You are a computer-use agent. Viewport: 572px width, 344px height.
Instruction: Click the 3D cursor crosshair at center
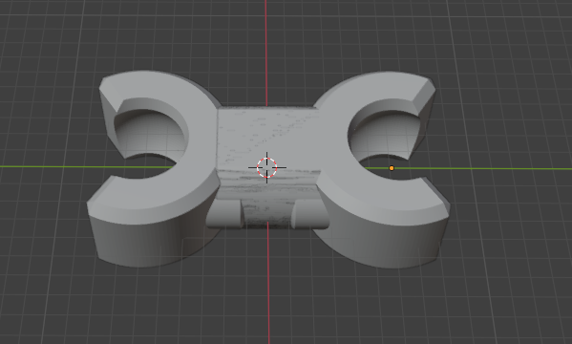pos(267,167)
